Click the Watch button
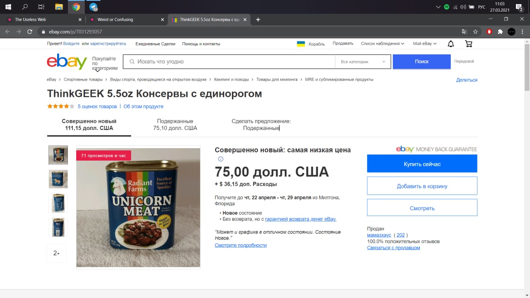Screen dimensions: 530x298 click(x=422, y=208)
